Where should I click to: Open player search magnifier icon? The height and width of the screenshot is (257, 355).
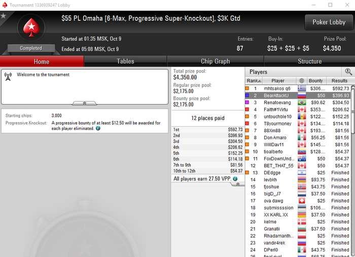[x=348, y=72]
